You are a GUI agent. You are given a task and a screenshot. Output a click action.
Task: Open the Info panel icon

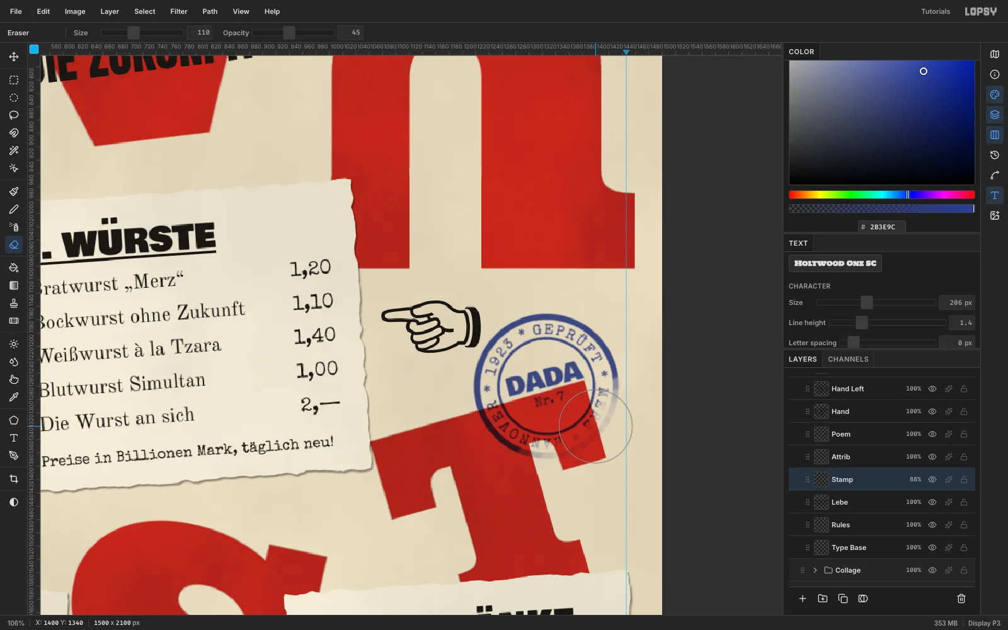tap(995, 74)
